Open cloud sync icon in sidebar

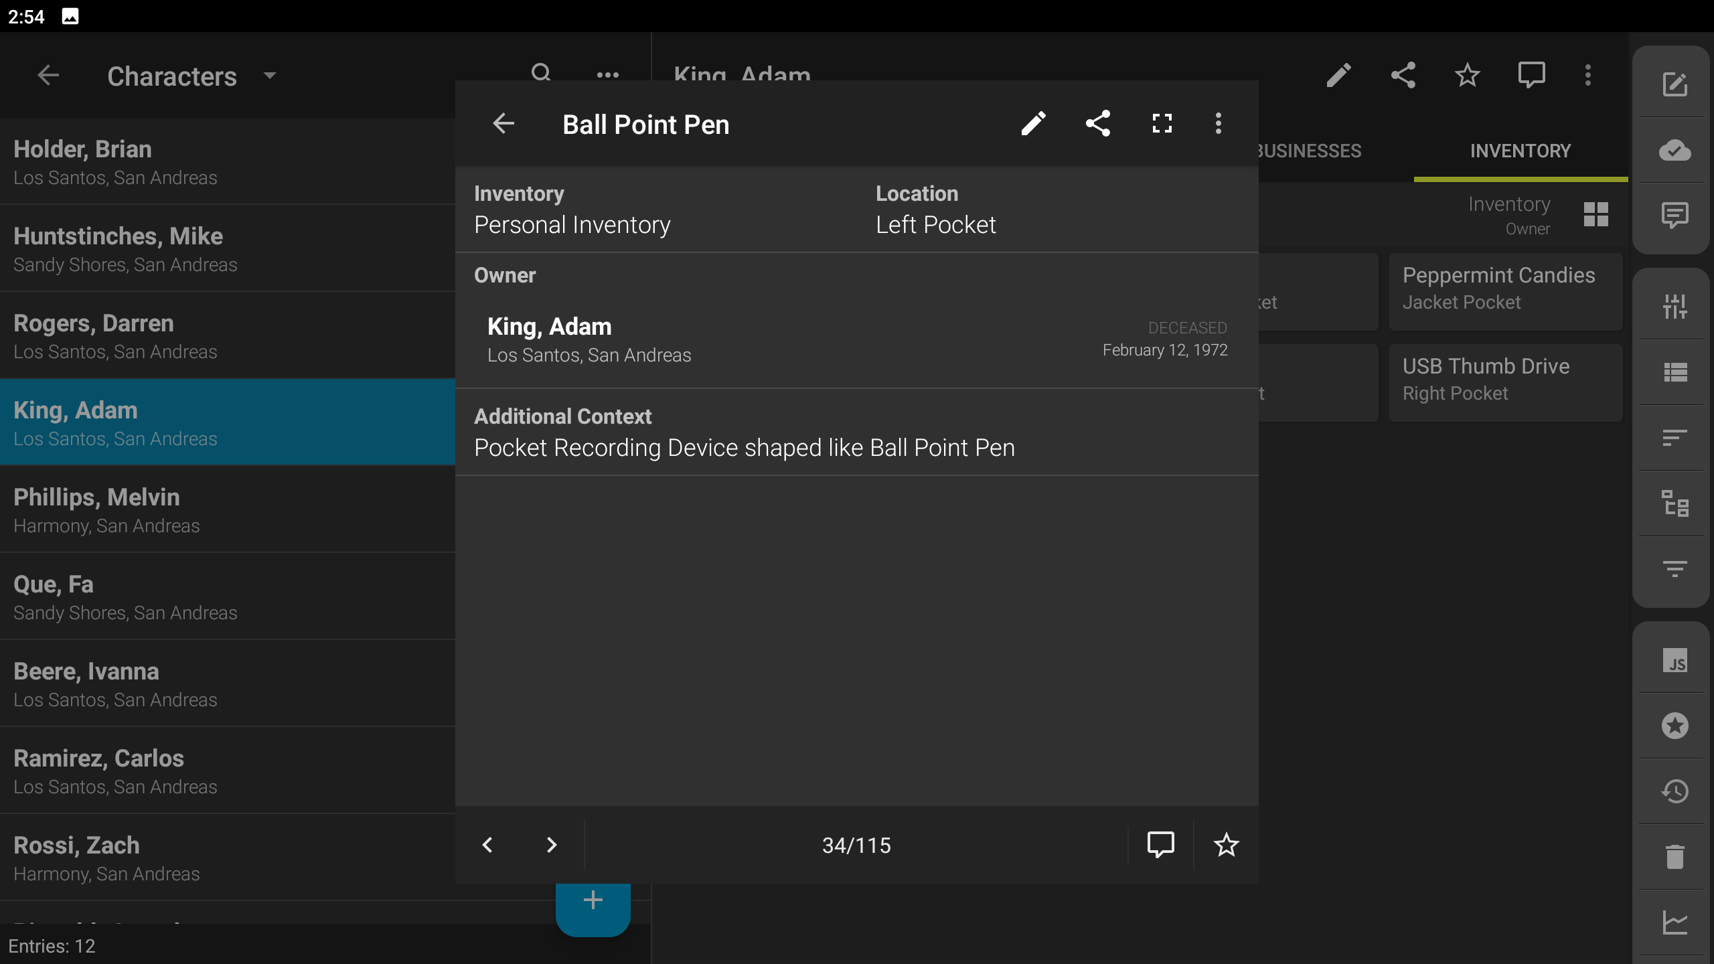(1674, 151)
